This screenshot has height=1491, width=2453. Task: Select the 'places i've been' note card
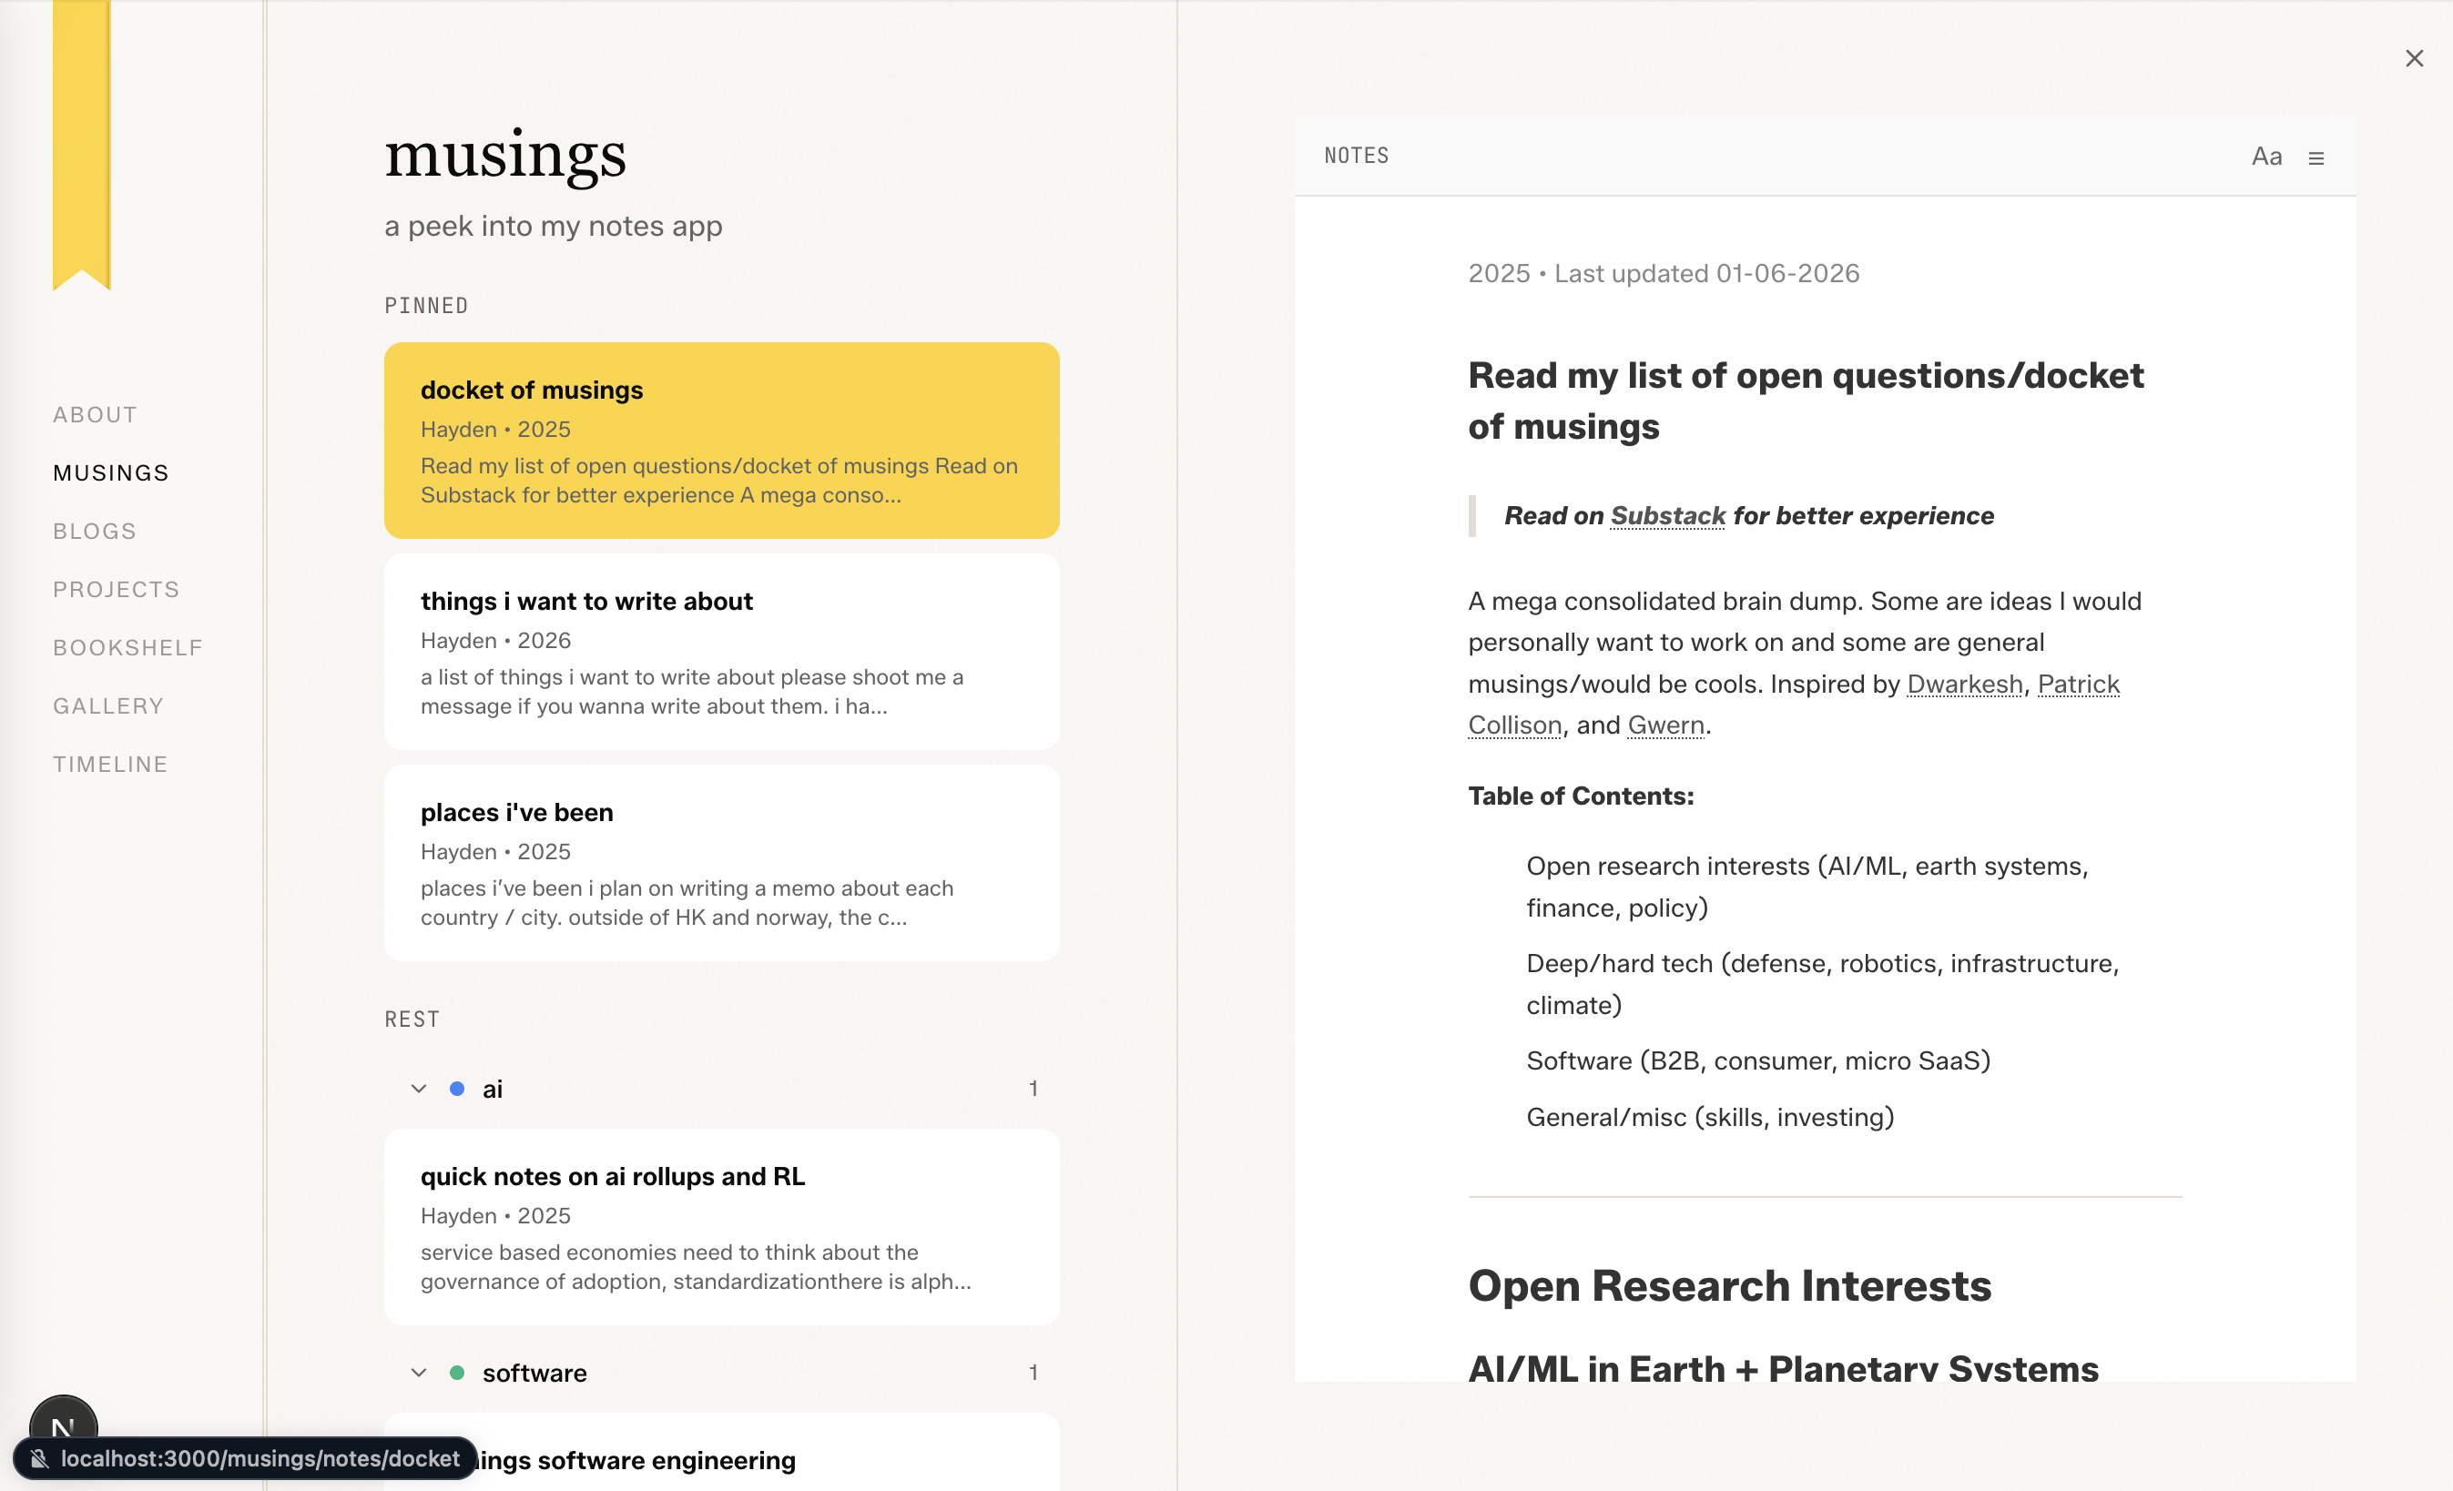click(x=721, y=863)
